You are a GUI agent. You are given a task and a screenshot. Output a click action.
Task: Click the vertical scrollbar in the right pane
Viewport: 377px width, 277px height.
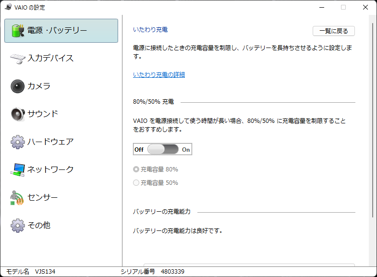372,120
